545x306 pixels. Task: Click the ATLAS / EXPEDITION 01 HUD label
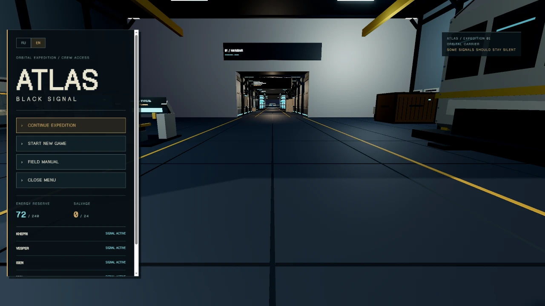click(468, 38)
